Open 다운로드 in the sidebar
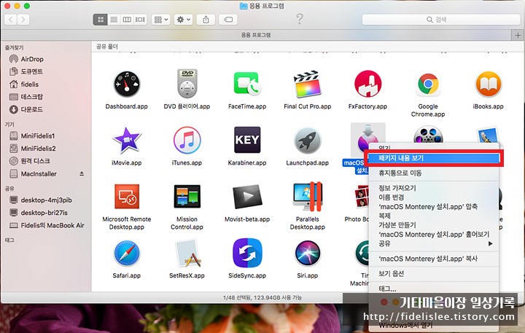Screen dimensions: 525x333 point(32,109)
